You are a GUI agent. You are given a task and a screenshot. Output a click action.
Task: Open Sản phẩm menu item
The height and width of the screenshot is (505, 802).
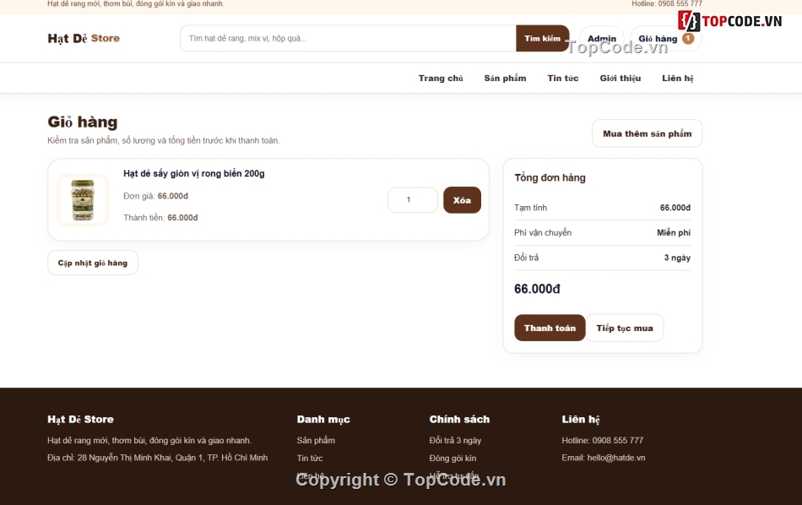[505, 79]
